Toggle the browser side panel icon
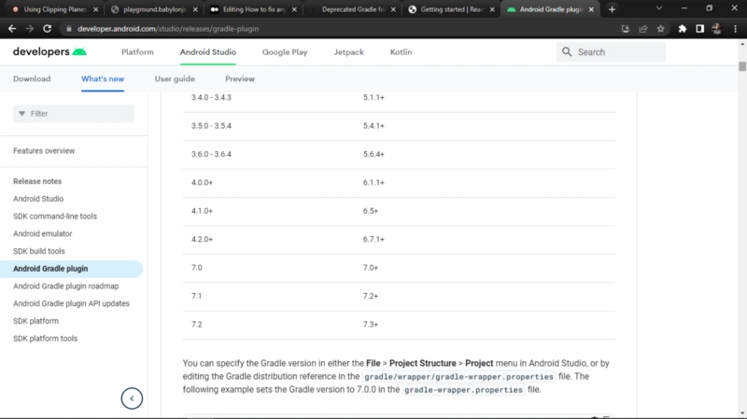 699,29
